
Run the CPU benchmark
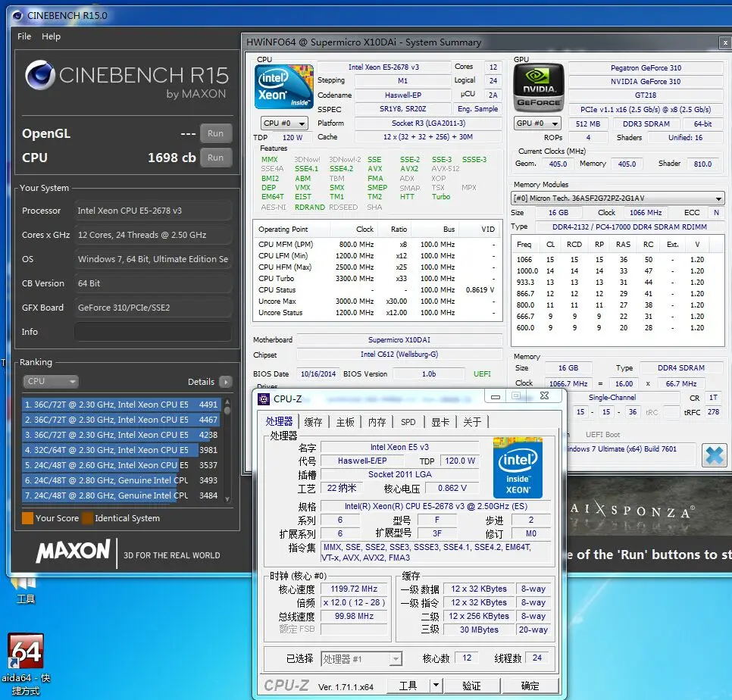216,158
